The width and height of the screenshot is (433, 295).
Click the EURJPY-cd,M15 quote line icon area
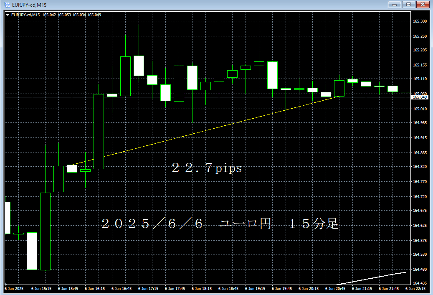coord(7,14)
